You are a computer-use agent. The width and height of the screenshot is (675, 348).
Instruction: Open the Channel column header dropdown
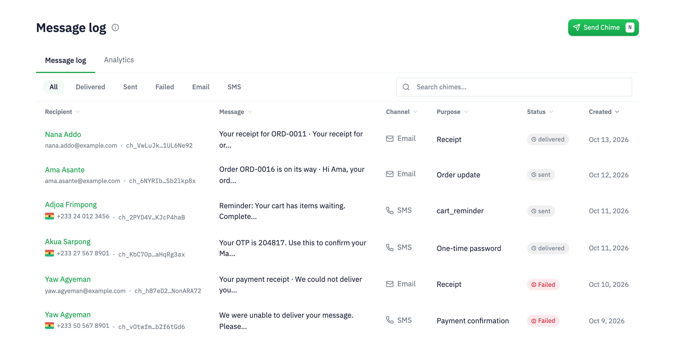tap(401, 112)
